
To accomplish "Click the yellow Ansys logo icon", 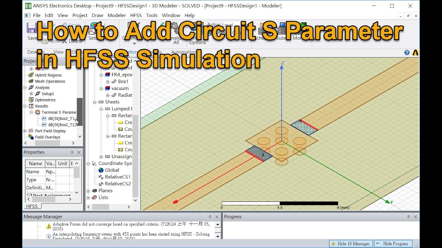I will [415, 52].
